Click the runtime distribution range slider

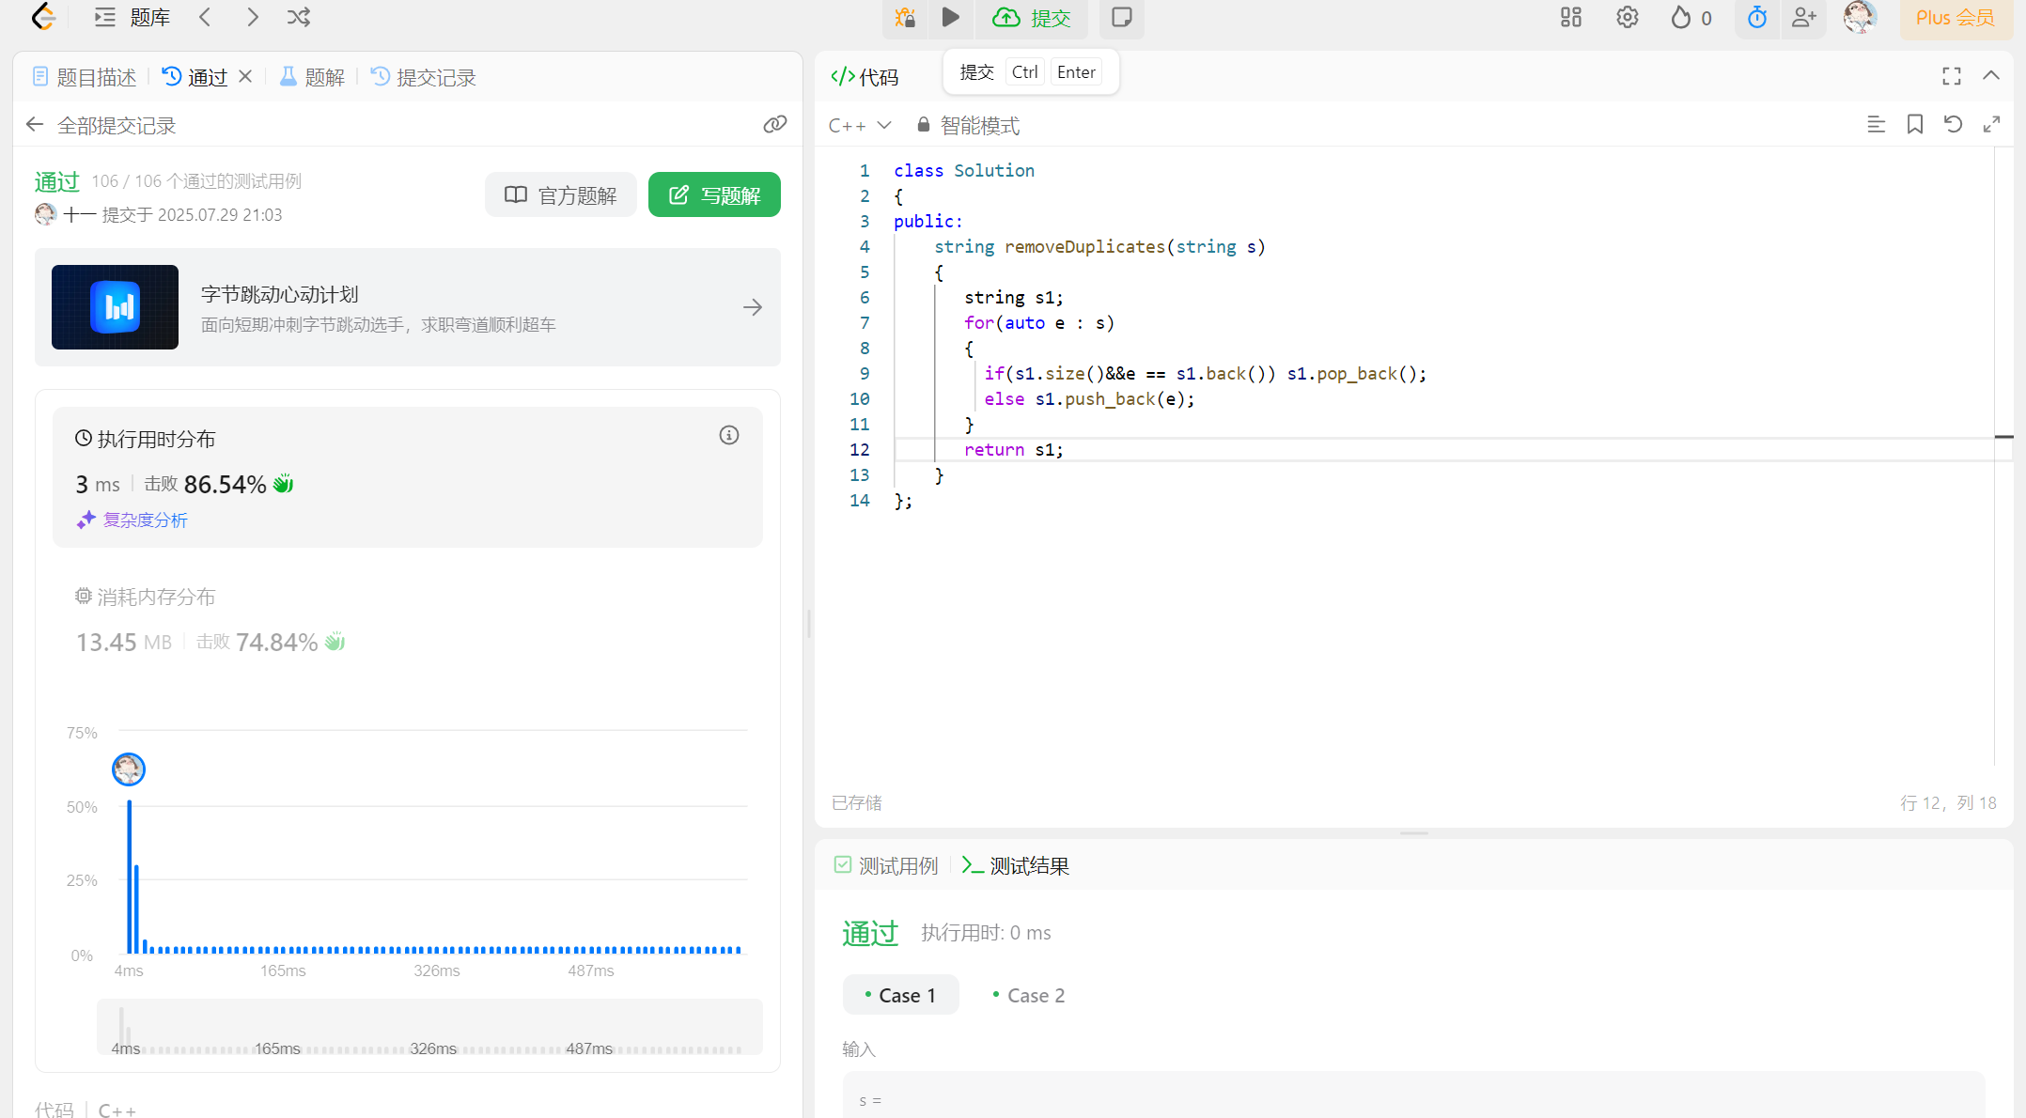coord(429,1028)
